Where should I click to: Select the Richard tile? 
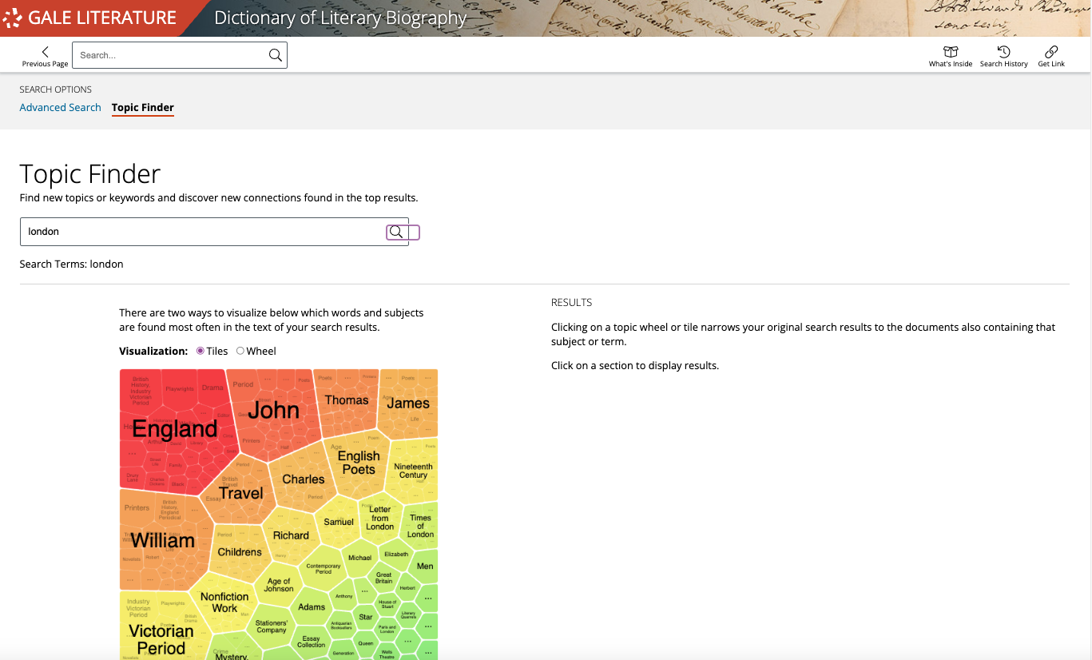(291, 535)
